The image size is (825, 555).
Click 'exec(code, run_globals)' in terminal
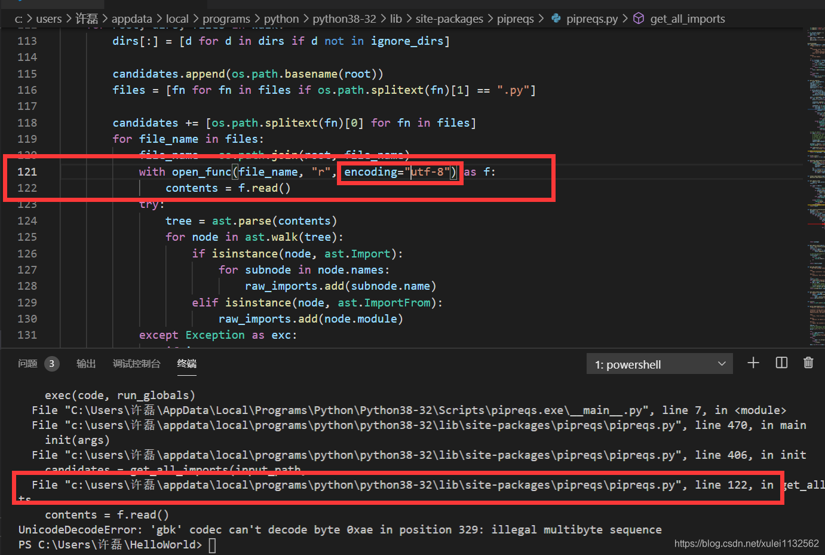[120, 395]
